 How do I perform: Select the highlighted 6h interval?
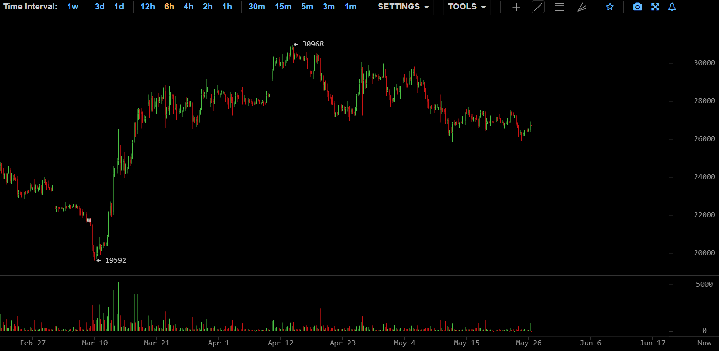coord(169,7)
